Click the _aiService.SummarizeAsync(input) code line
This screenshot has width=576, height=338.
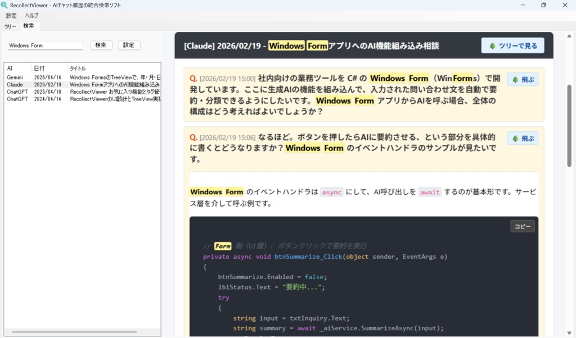(338, 328)
